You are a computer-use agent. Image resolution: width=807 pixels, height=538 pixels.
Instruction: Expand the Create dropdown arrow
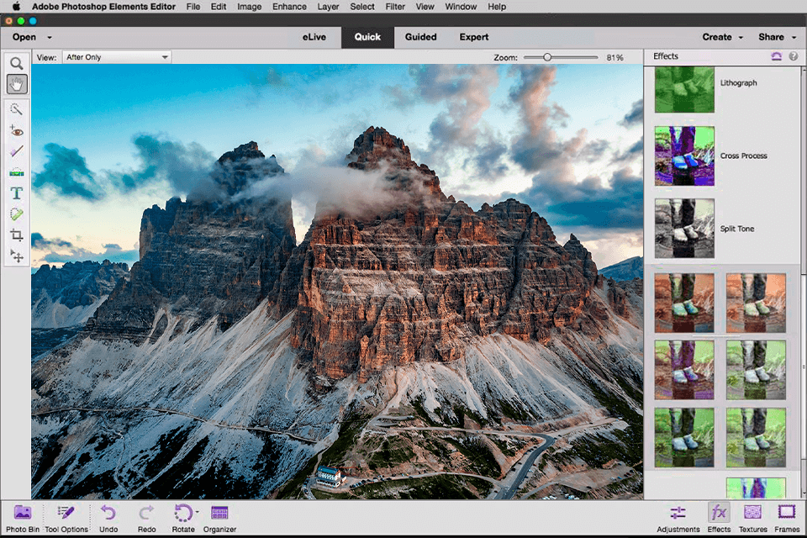[x=741, y=38]
